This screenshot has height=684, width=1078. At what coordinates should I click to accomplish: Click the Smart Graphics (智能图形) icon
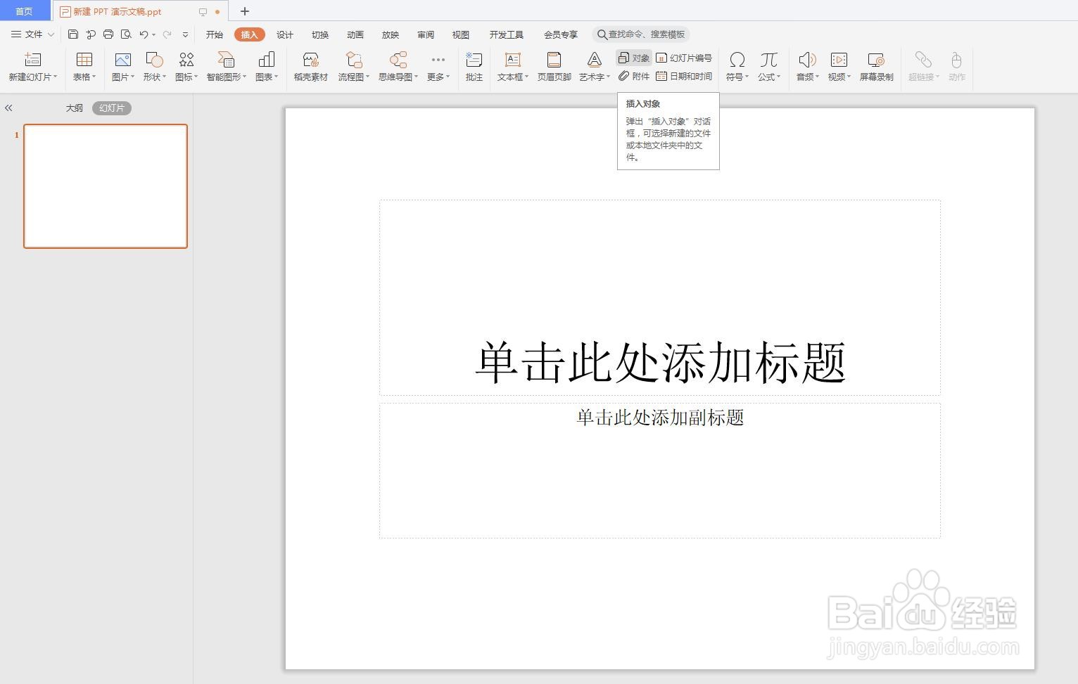(226, 60)
